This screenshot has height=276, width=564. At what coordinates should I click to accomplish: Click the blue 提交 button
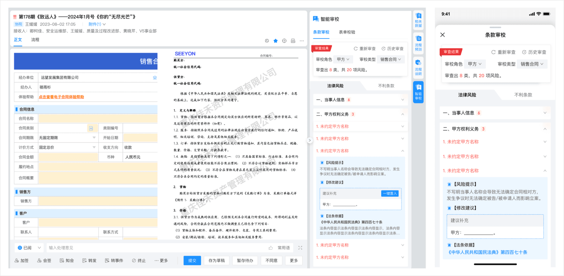click(192, 261)
